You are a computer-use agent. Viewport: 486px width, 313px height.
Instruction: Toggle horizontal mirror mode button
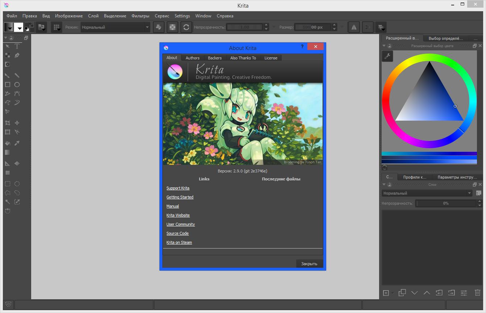(354, 27)
